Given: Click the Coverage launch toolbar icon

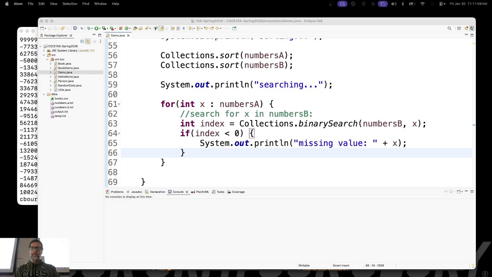Looking at the screenshot, I should pyautogui.click(x=104, y=28).
